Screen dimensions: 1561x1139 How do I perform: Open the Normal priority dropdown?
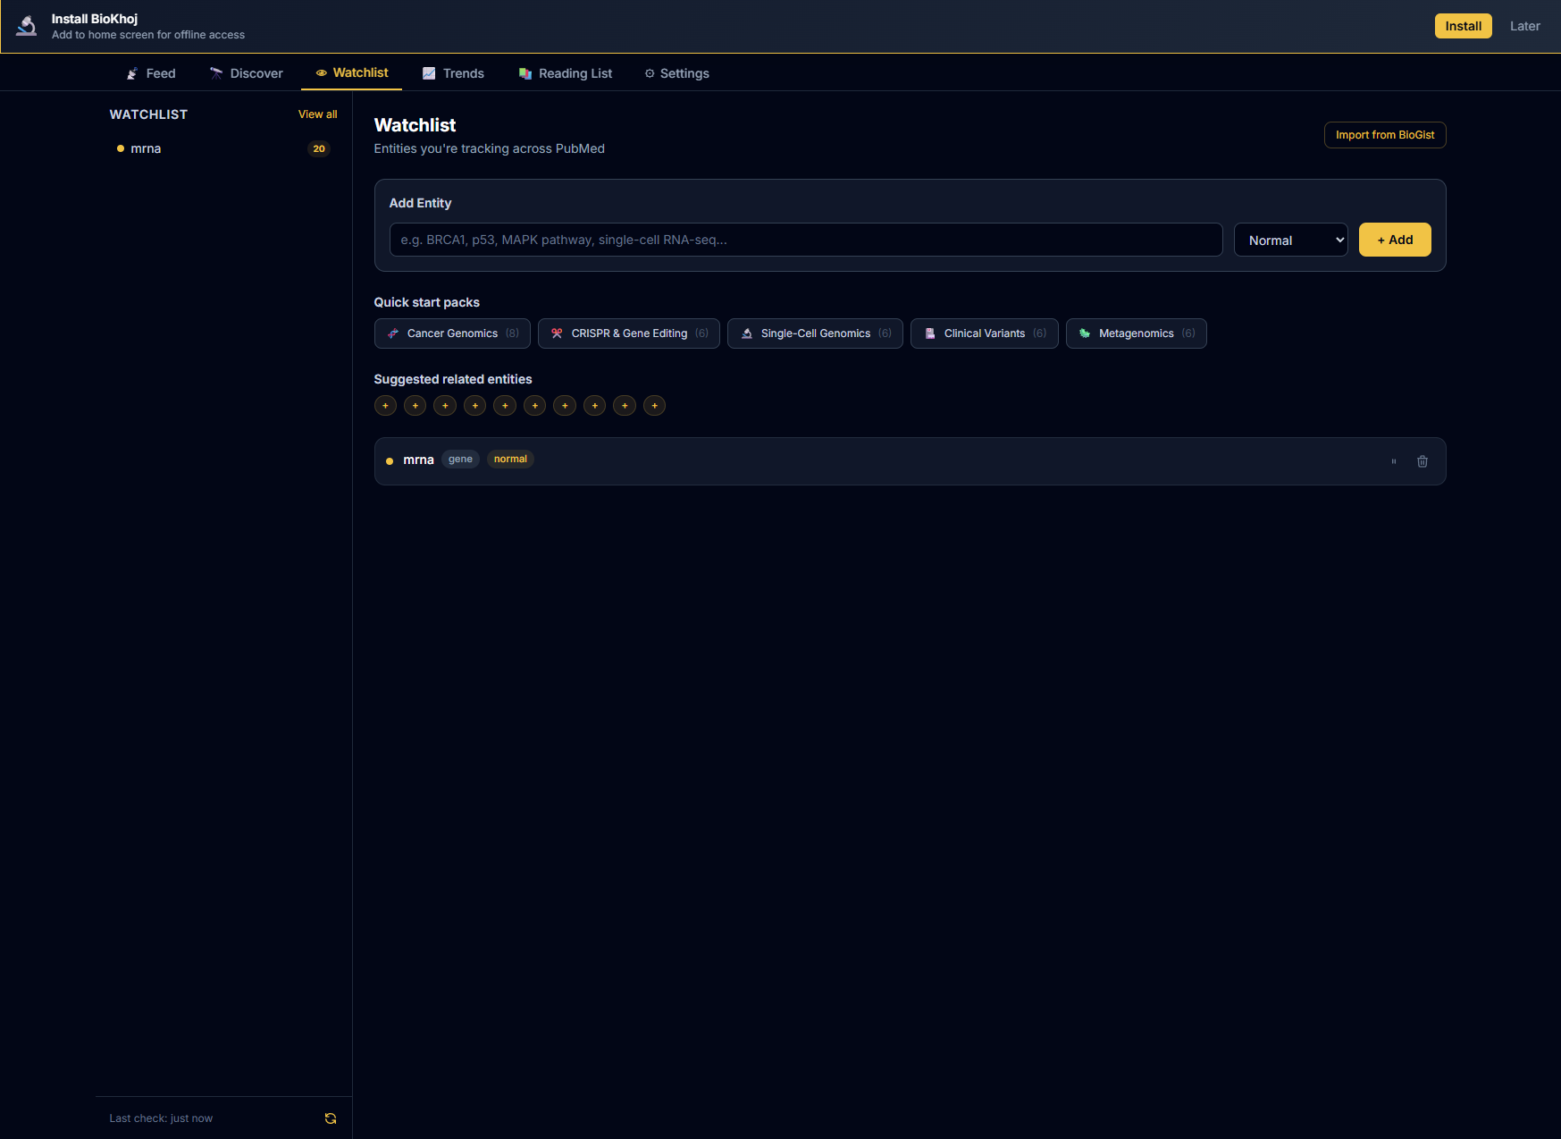click(x=1290, y=240)
